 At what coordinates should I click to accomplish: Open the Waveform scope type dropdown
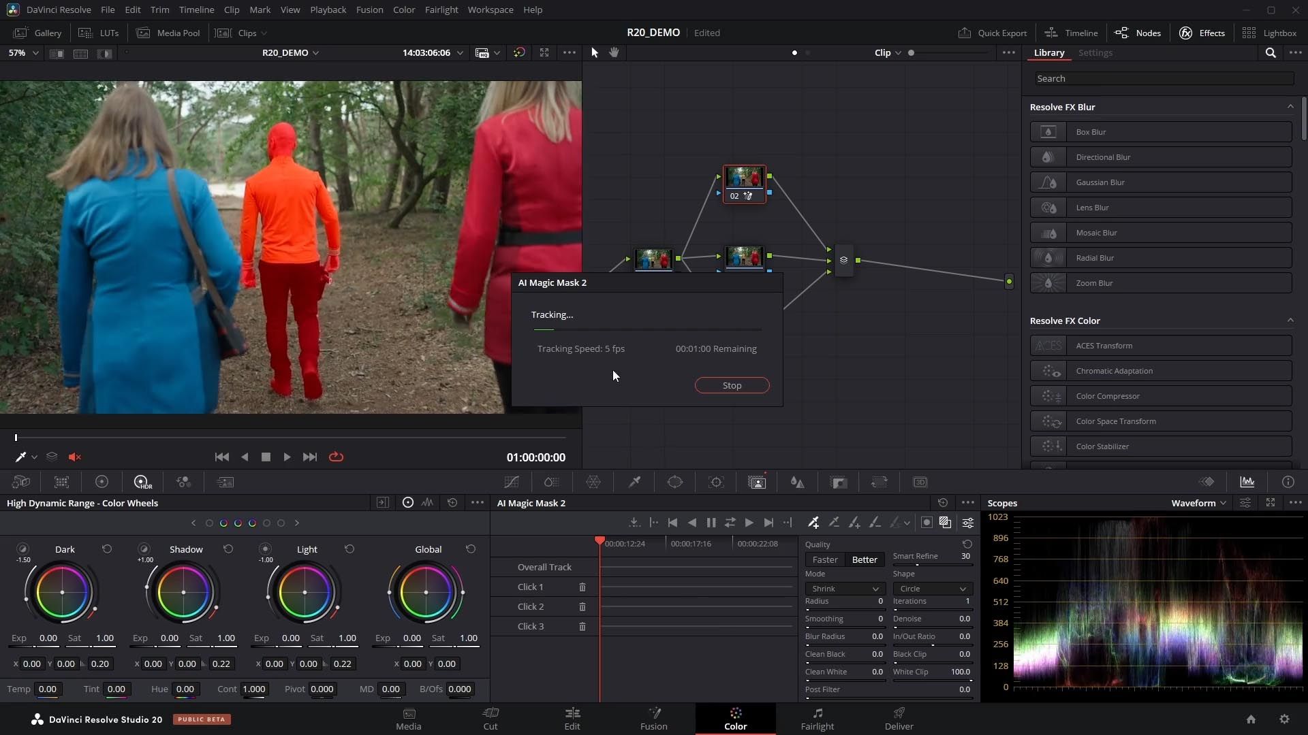click(1198, 503)
